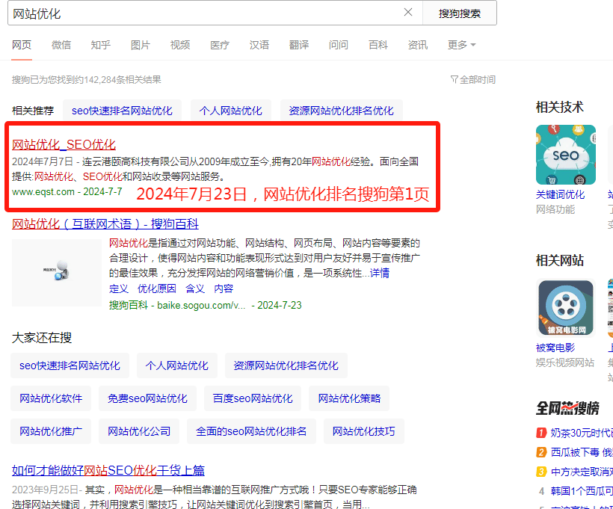This screenshot has height=509, width=613.
Task: Click the 定义 anchor link
Action: (x=117, y=288)
